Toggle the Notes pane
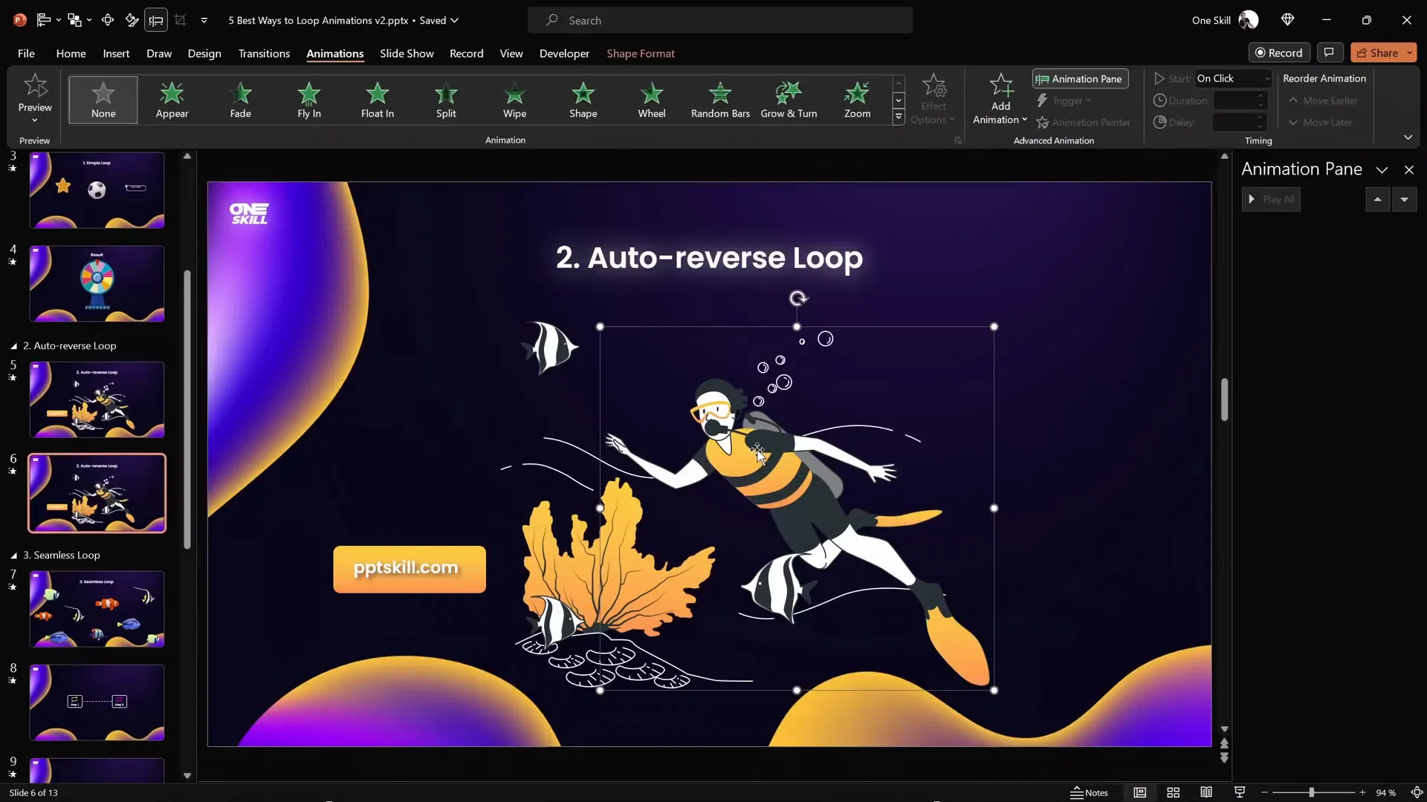This screenshot has width=1427, height=802. click(1089, 792)
